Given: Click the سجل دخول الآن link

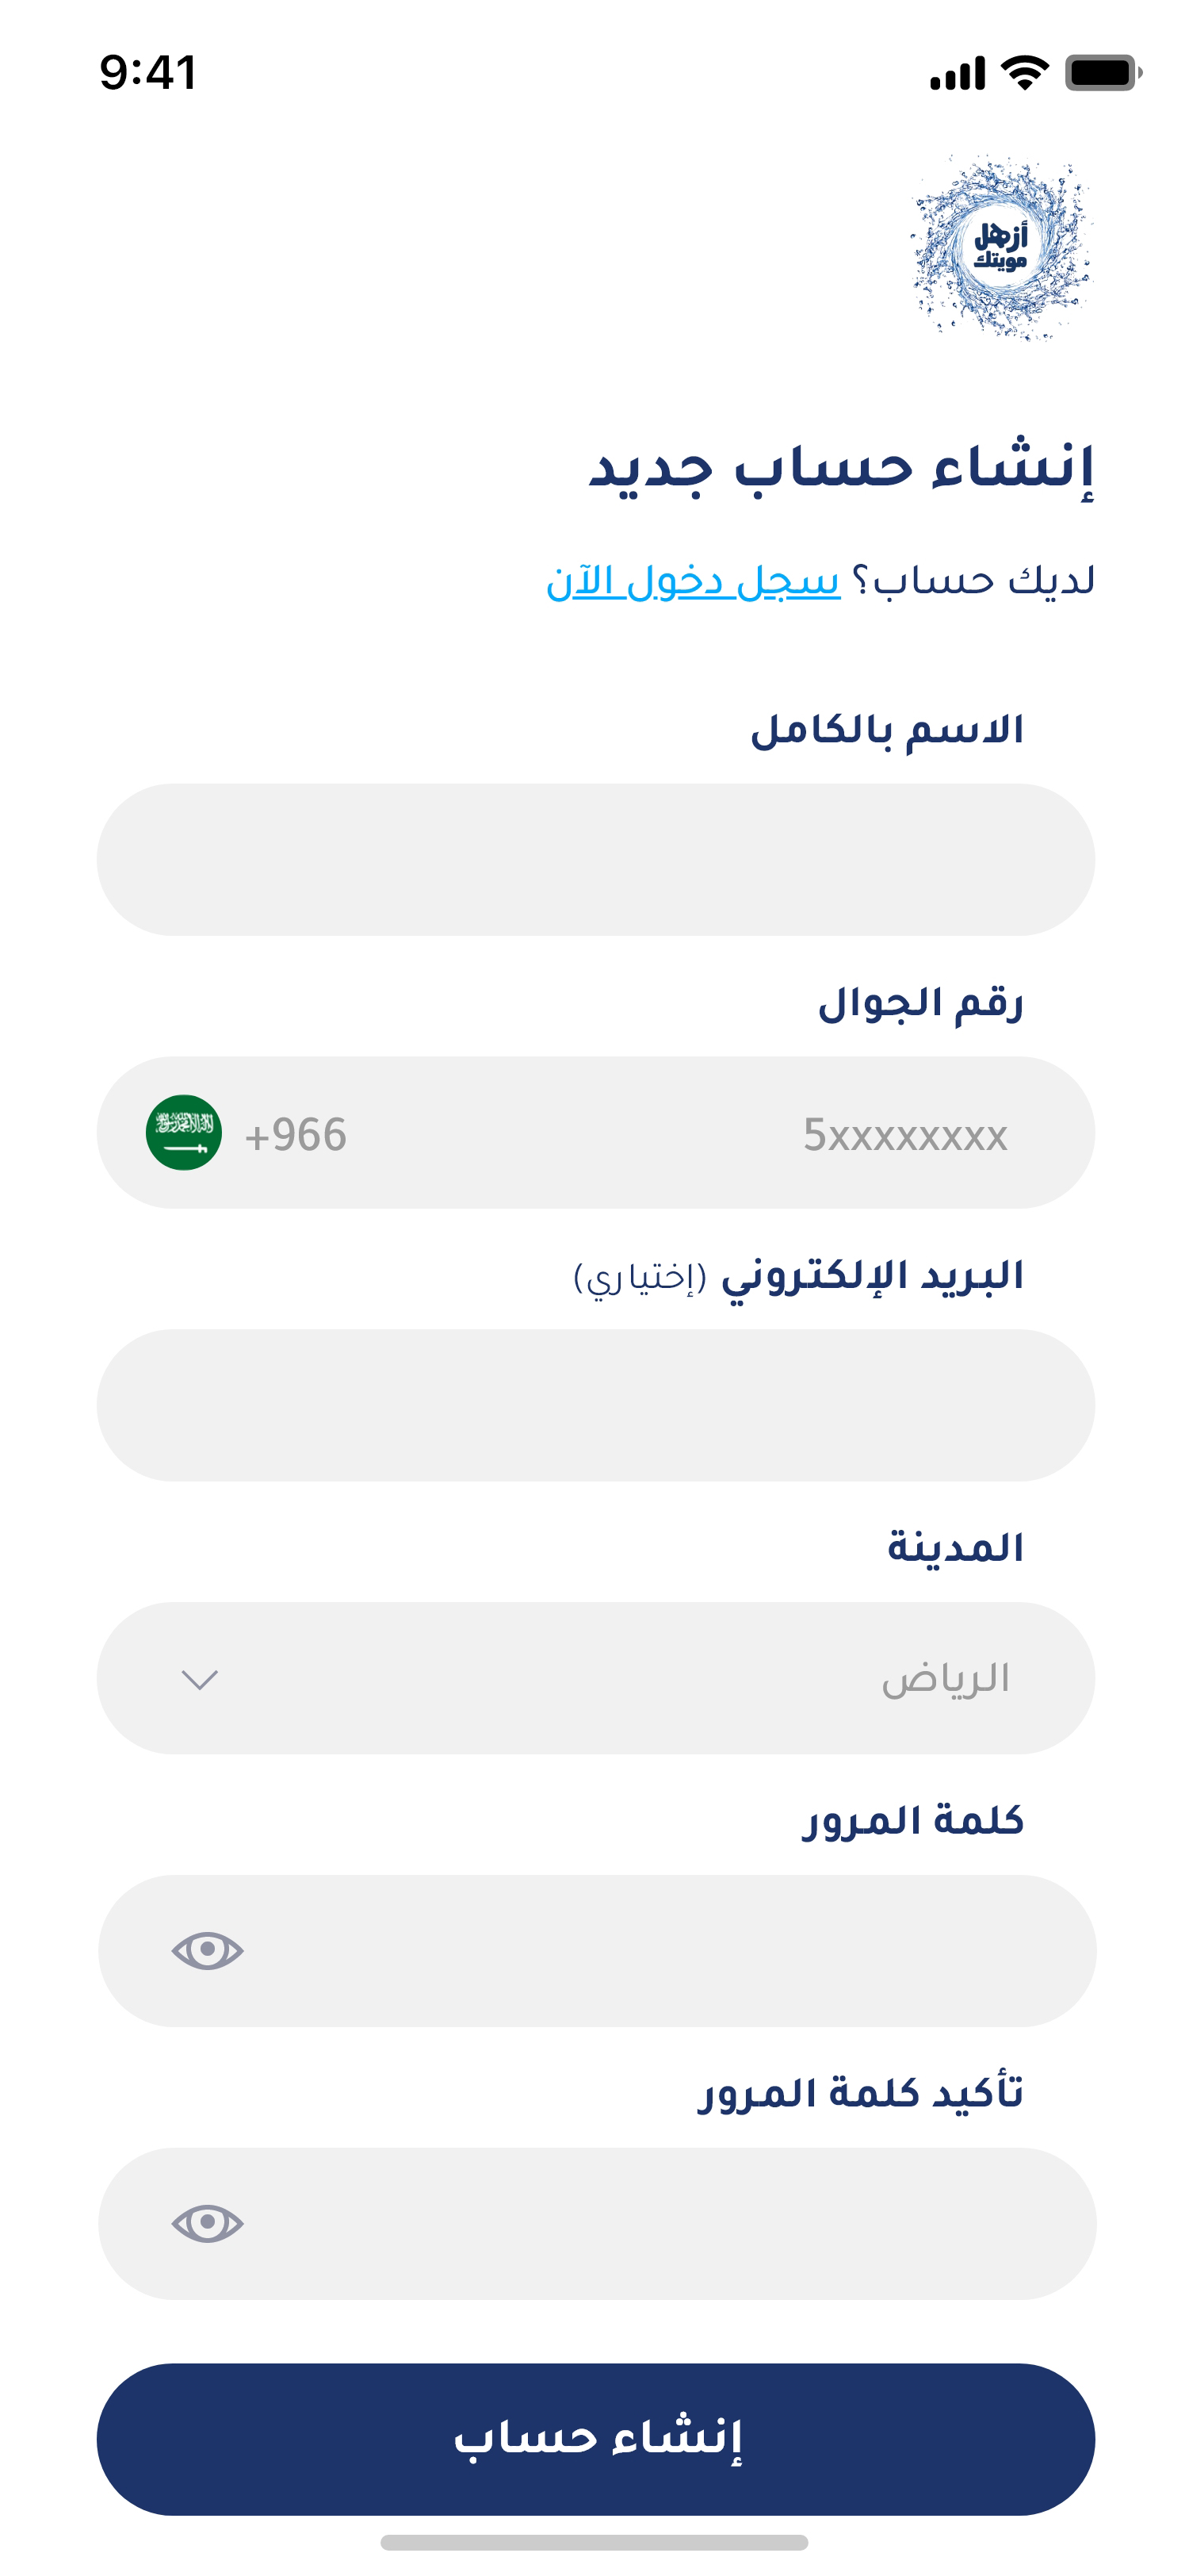Looking at the screenshot, I should [693, 581].
